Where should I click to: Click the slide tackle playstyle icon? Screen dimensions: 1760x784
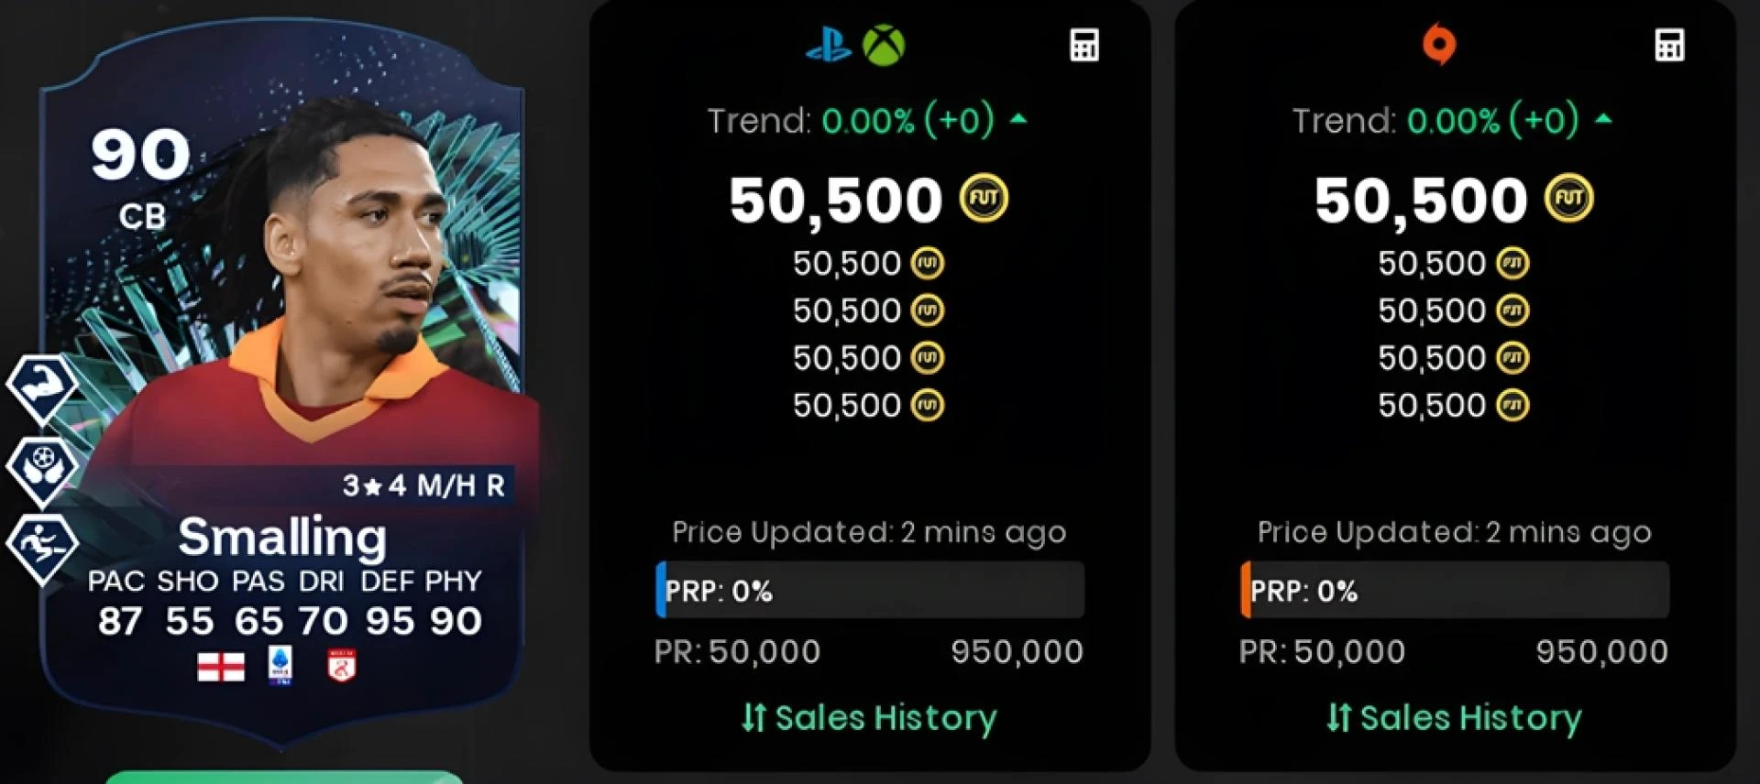tap(41, 547)
